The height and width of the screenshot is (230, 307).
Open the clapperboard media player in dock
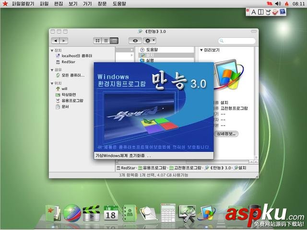click(x=91, y=213)
